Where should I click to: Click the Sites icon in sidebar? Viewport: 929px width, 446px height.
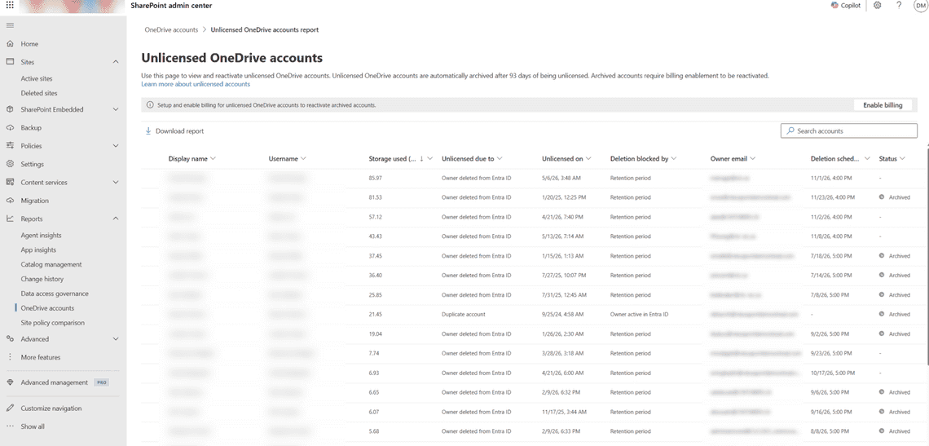pyautogui.click(x=10, y=62)
